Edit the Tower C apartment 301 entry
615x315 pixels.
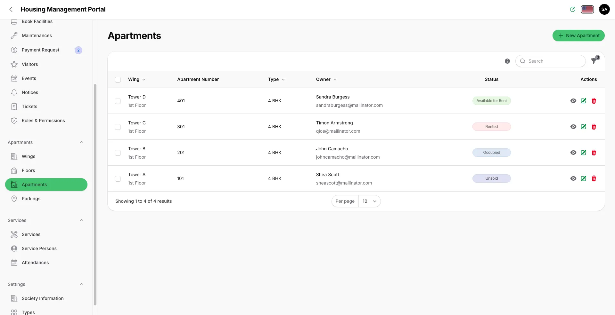pos(583,127)
